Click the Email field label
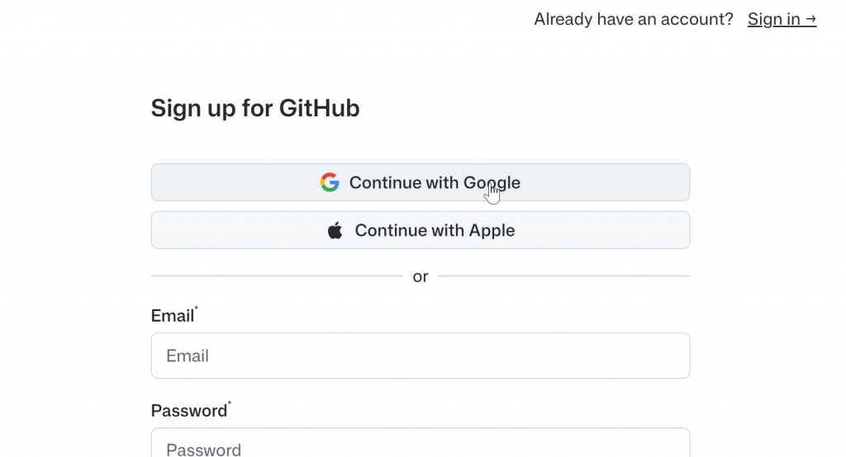 pyautogui.click(x=172, y=315)
